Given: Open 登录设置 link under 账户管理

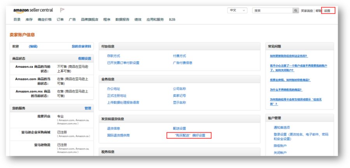Looking at the screenshot, I should click(x=301, y=137).
